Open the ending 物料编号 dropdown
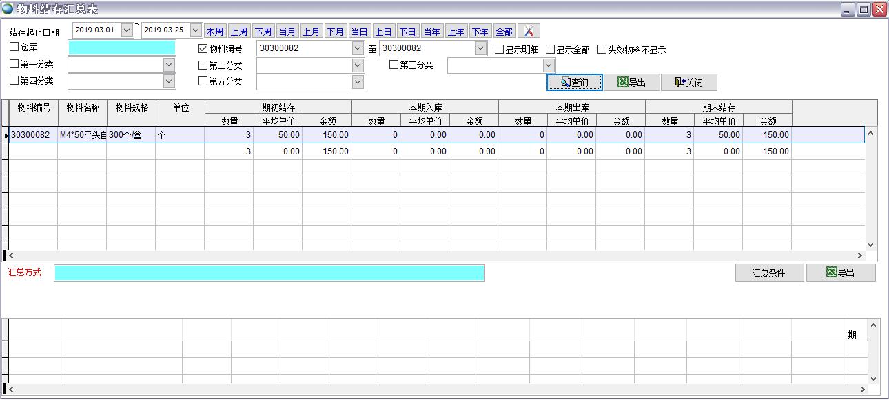 (x=480, y=48)
